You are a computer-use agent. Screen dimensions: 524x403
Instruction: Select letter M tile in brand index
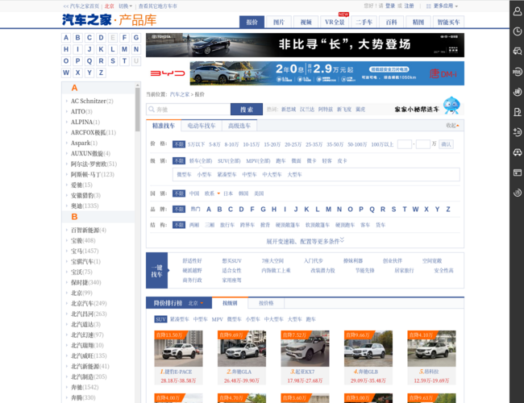[124, 49]
